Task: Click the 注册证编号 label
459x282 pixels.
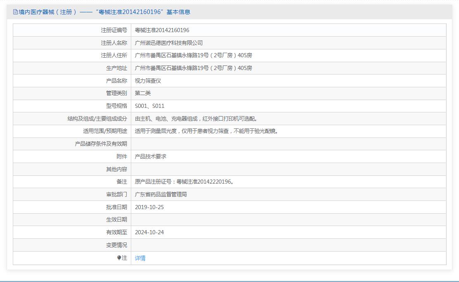Action: pos(114,30)
